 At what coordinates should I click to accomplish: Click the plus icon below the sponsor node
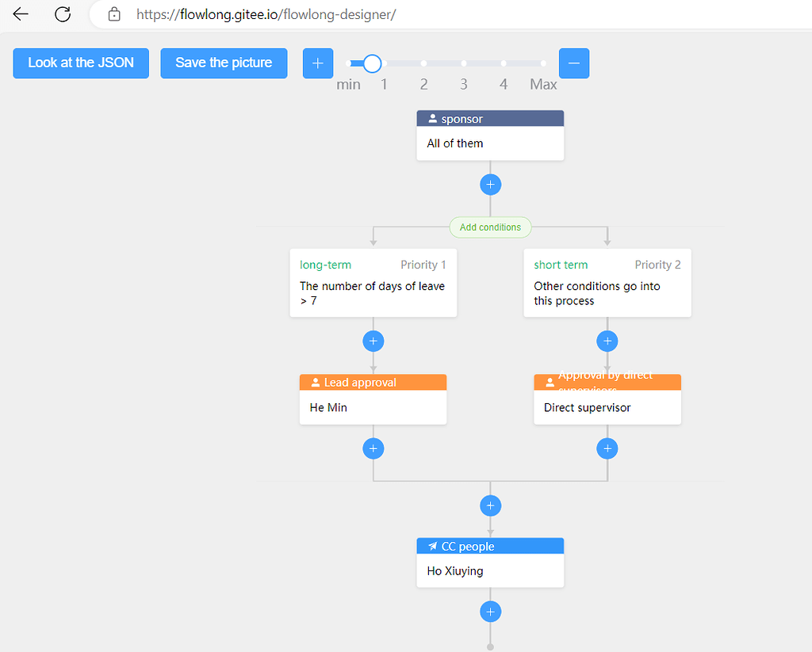point(490,184)
